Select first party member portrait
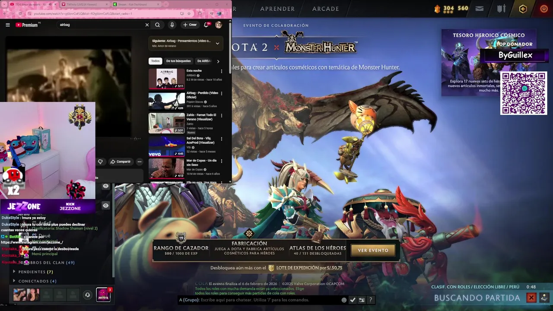The height and width of the screenshot is (311, 553). [19, 295]
